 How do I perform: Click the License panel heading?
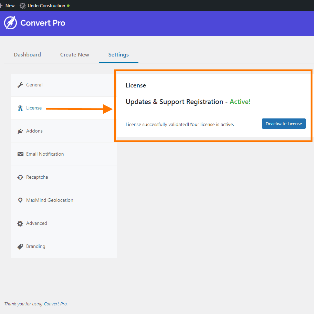pos(136,85)
